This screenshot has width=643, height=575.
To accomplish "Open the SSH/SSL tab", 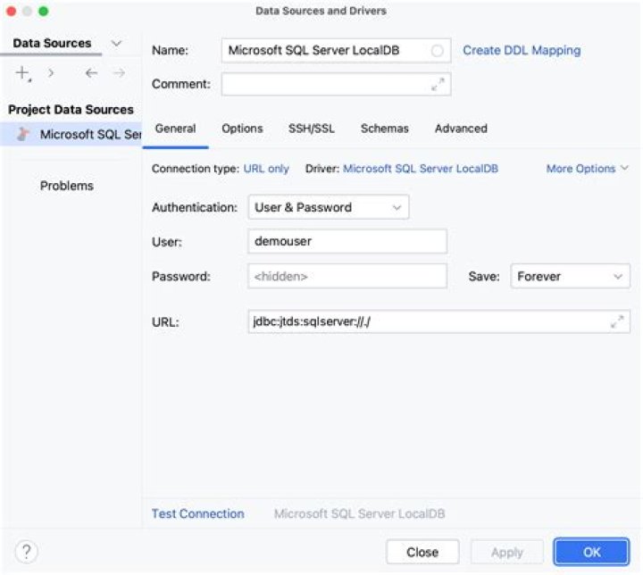I will (312, 129).
